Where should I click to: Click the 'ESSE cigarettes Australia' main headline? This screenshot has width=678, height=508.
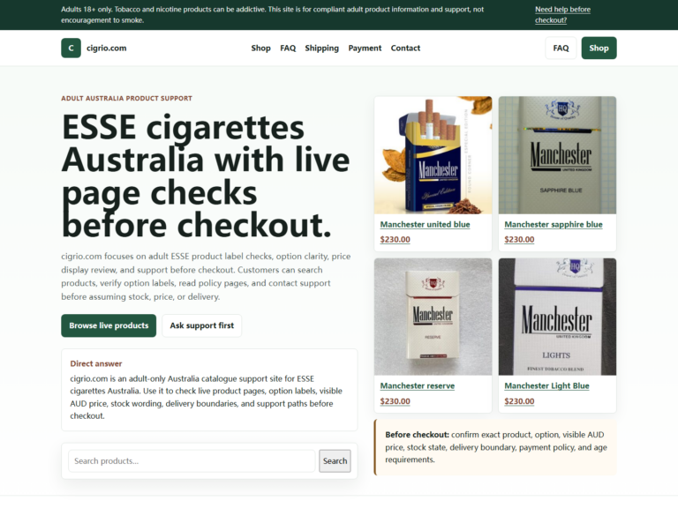pos(206,176)
